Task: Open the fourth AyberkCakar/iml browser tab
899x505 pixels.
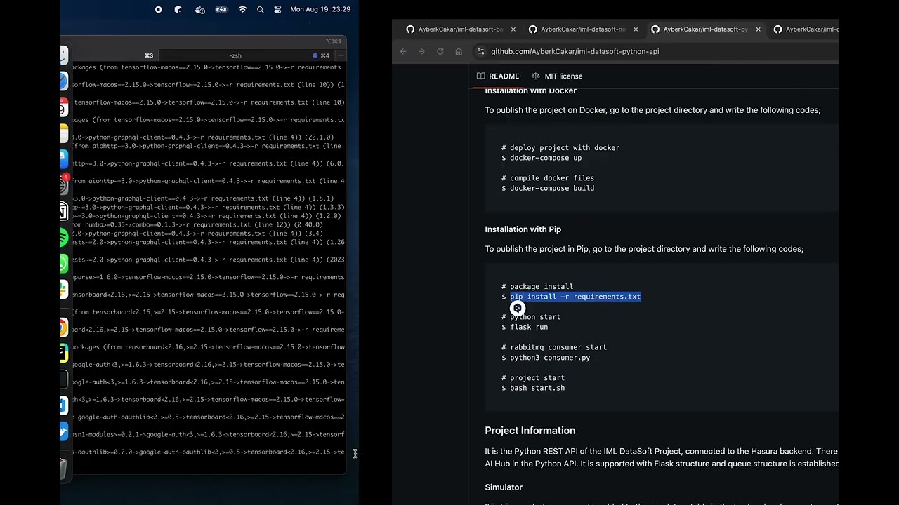Action: [x=806, y=29]
